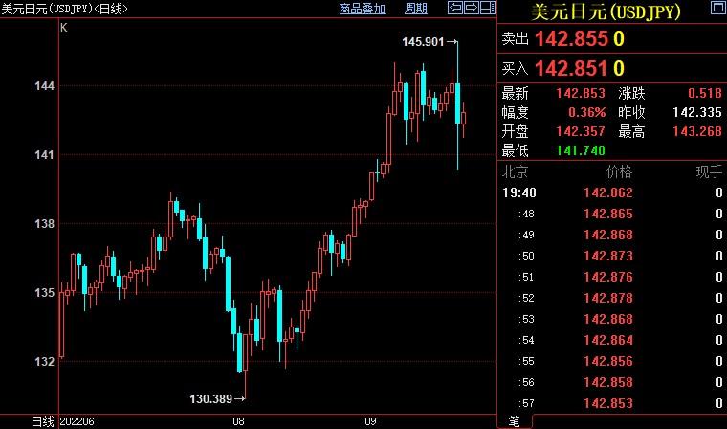Click the 现手 column header
This screenshot has width=727, height=429.
point(708,171)
